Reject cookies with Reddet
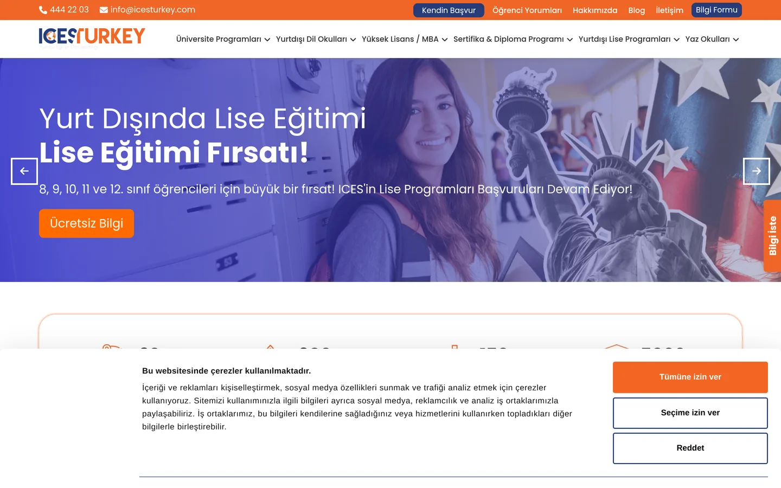781x488 pixels. click(x=690, y=448)
